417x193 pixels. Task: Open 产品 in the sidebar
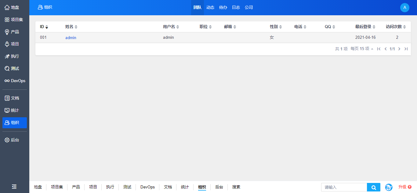pyautogui.click(x=15, y=32)
